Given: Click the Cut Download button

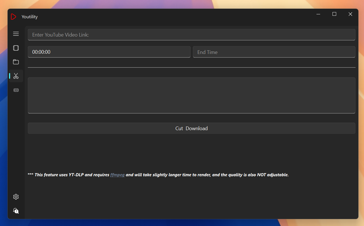Looking at the screenshot, I should tap(191, 128).
